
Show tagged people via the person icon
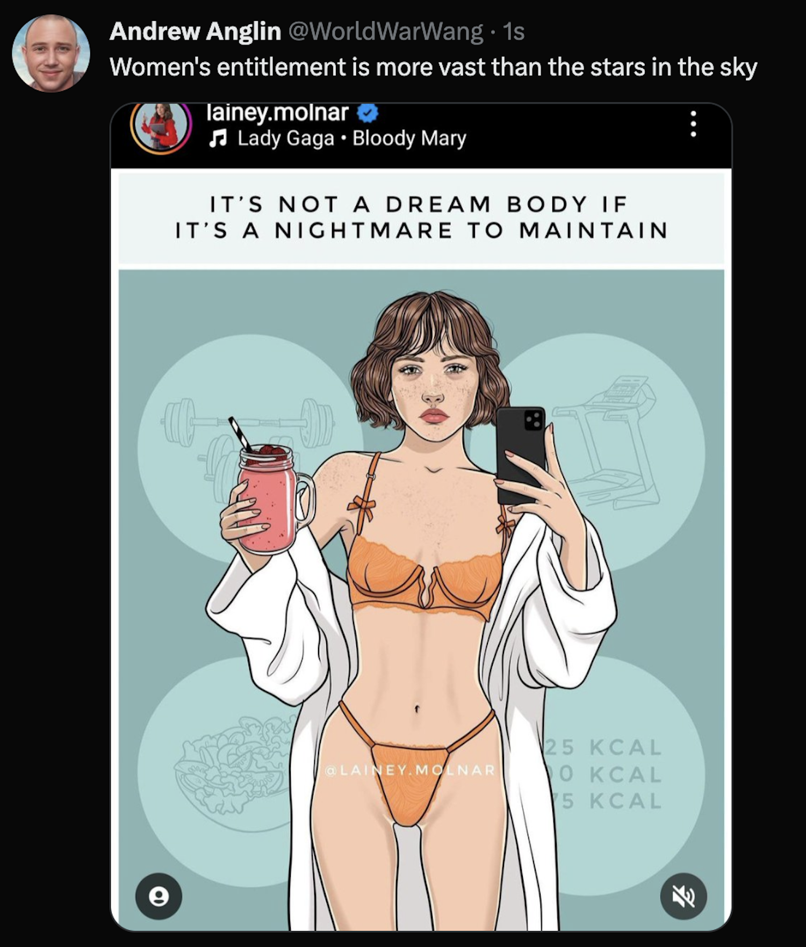click(159, 896)
